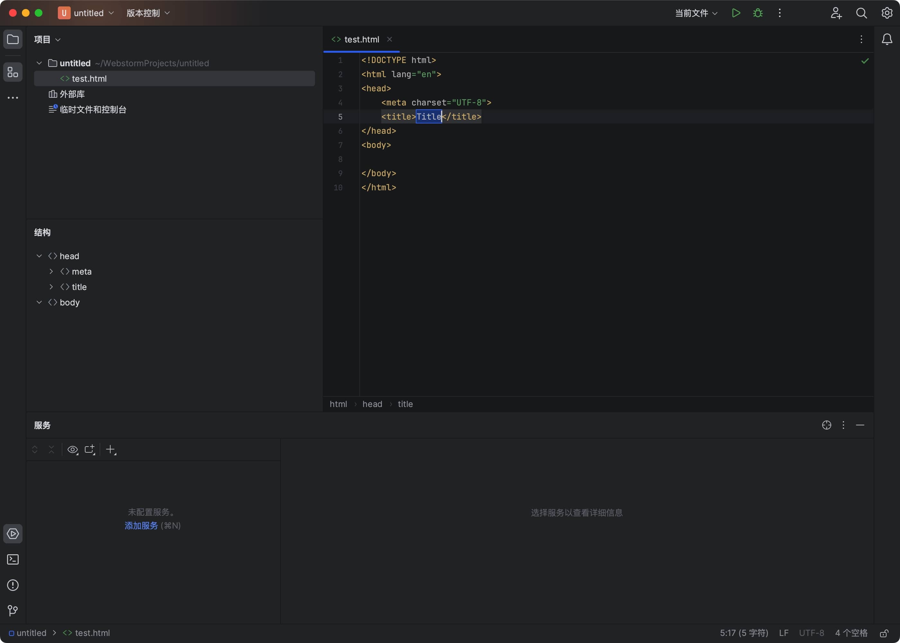Click untitled in status bar breadcrumb

(28, 633)
